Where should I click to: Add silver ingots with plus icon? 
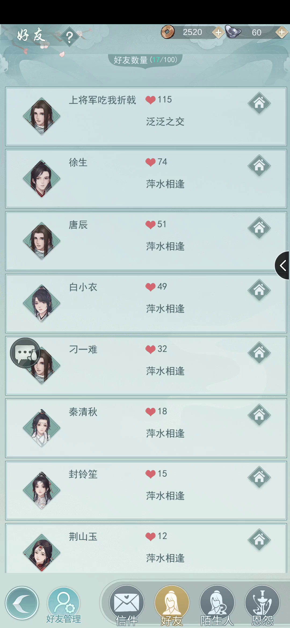(281, 32)
